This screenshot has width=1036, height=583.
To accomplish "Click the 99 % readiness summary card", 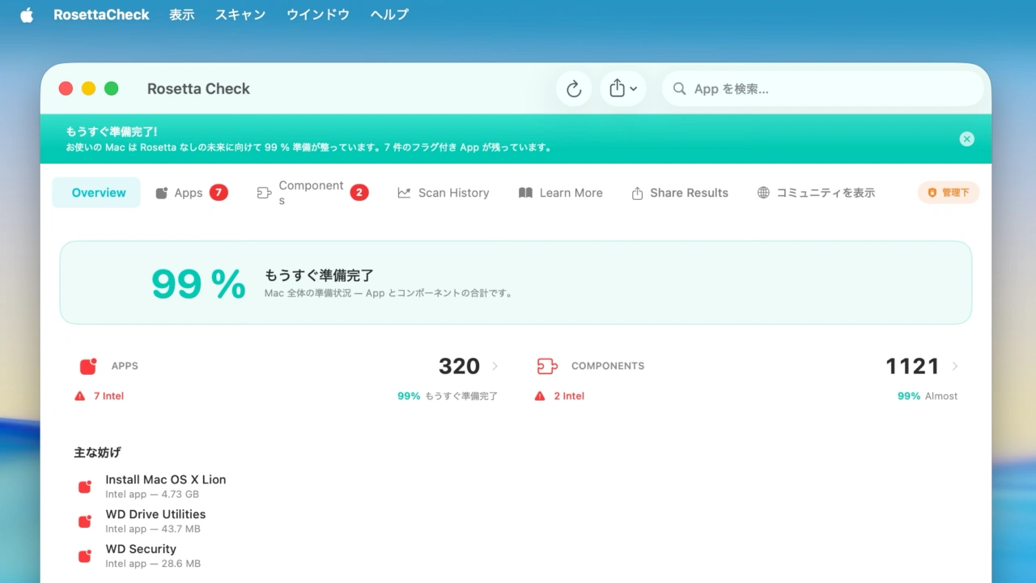I will tap(516, 283).
